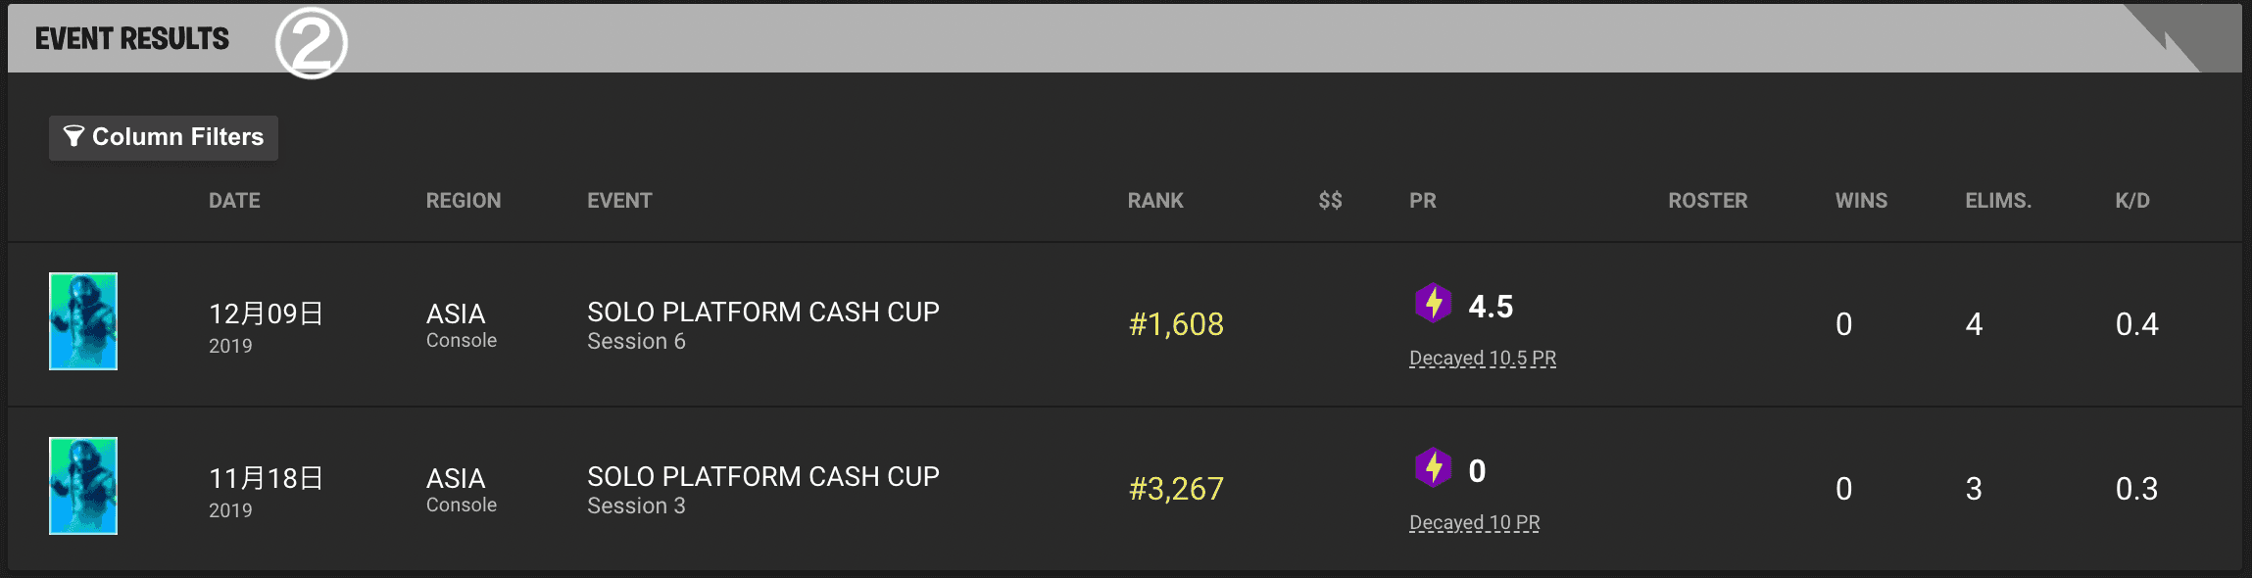This screenshot has height=578, width=2252.
Task: Click the purple PR lightning icon beside 4.5
Action: coord(1433,304)
